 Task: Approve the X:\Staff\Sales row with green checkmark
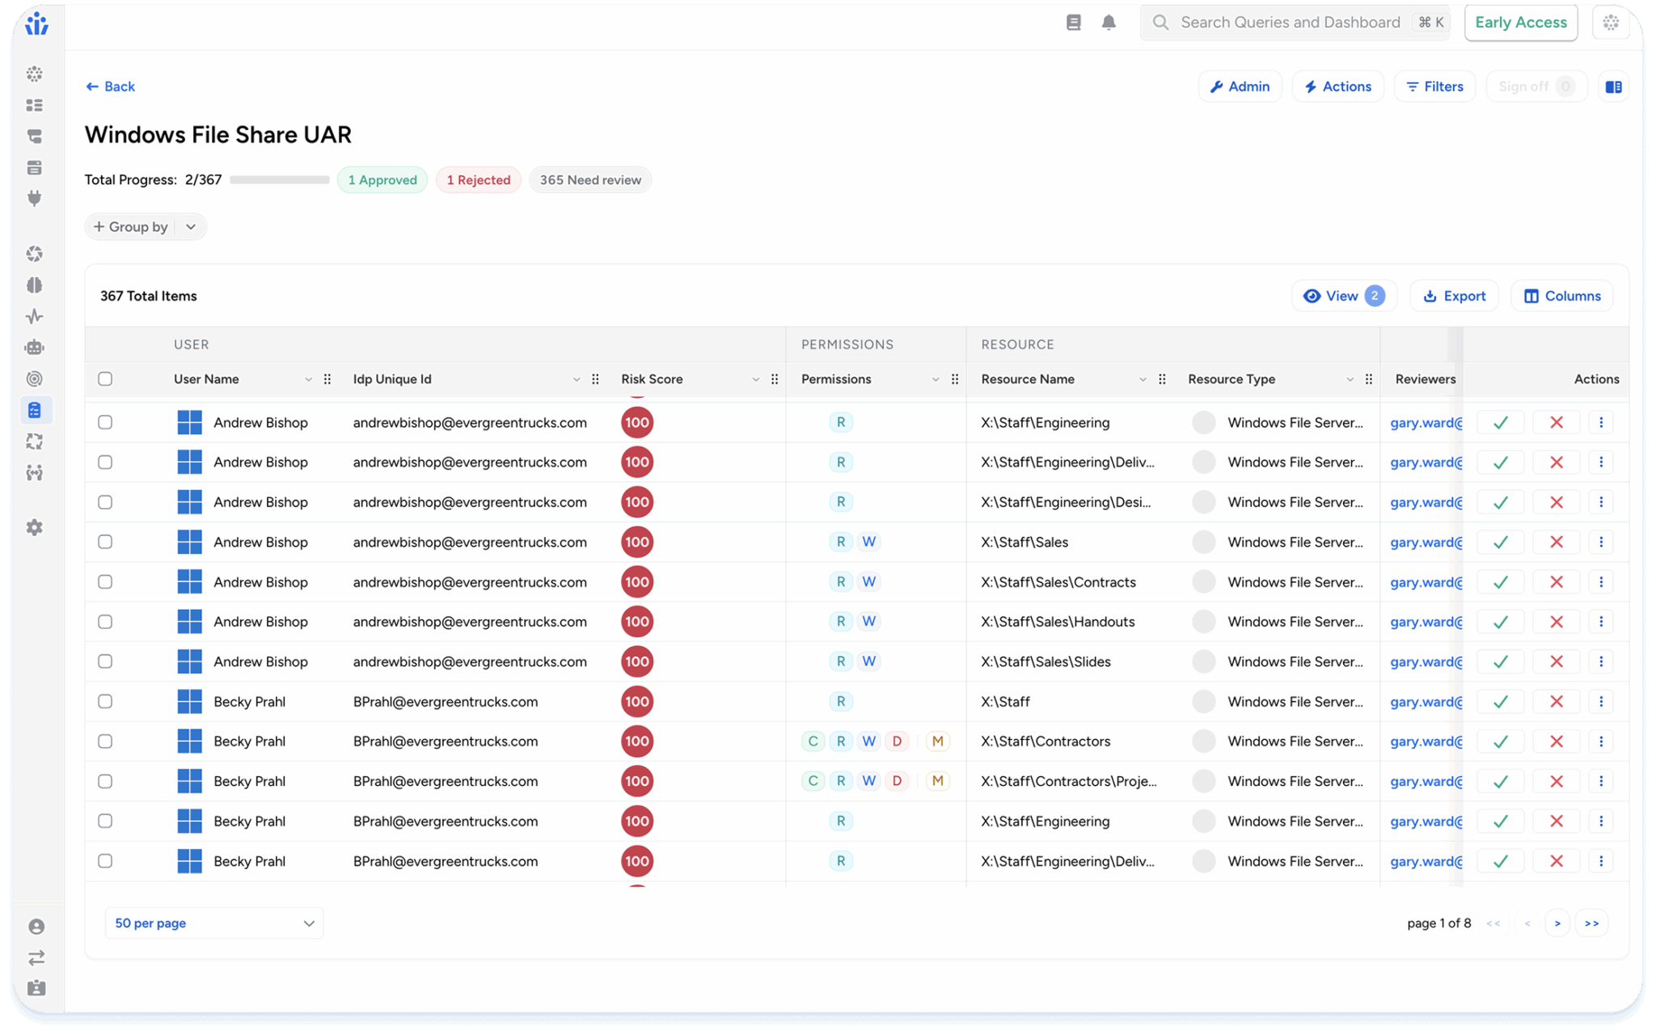1500,542
